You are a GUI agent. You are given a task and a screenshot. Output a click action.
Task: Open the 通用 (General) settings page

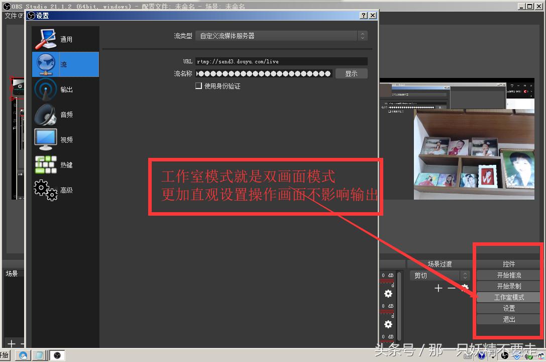[65, 39]
